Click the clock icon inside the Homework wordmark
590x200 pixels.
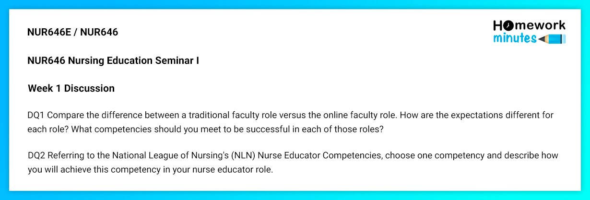click(507, 25)
